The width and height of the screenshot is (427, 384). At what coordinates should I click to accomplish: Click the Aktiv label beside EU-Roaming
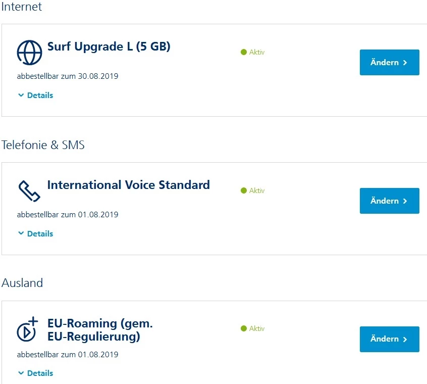[x=257, y=328]
